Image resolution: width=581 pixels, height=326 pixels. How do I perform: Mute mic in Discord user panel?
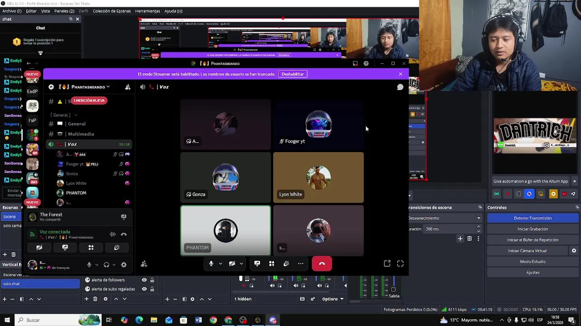[89, 265]
